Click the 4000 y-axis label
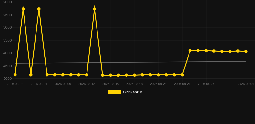The image size is (255, 124). click(7, 53)
